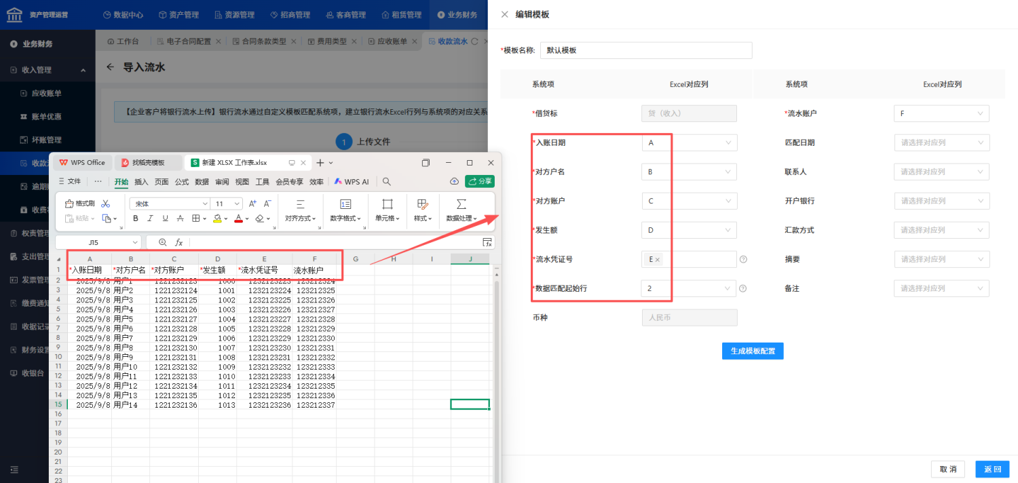Open the font size dropdown showing 11

click(227, 204)
